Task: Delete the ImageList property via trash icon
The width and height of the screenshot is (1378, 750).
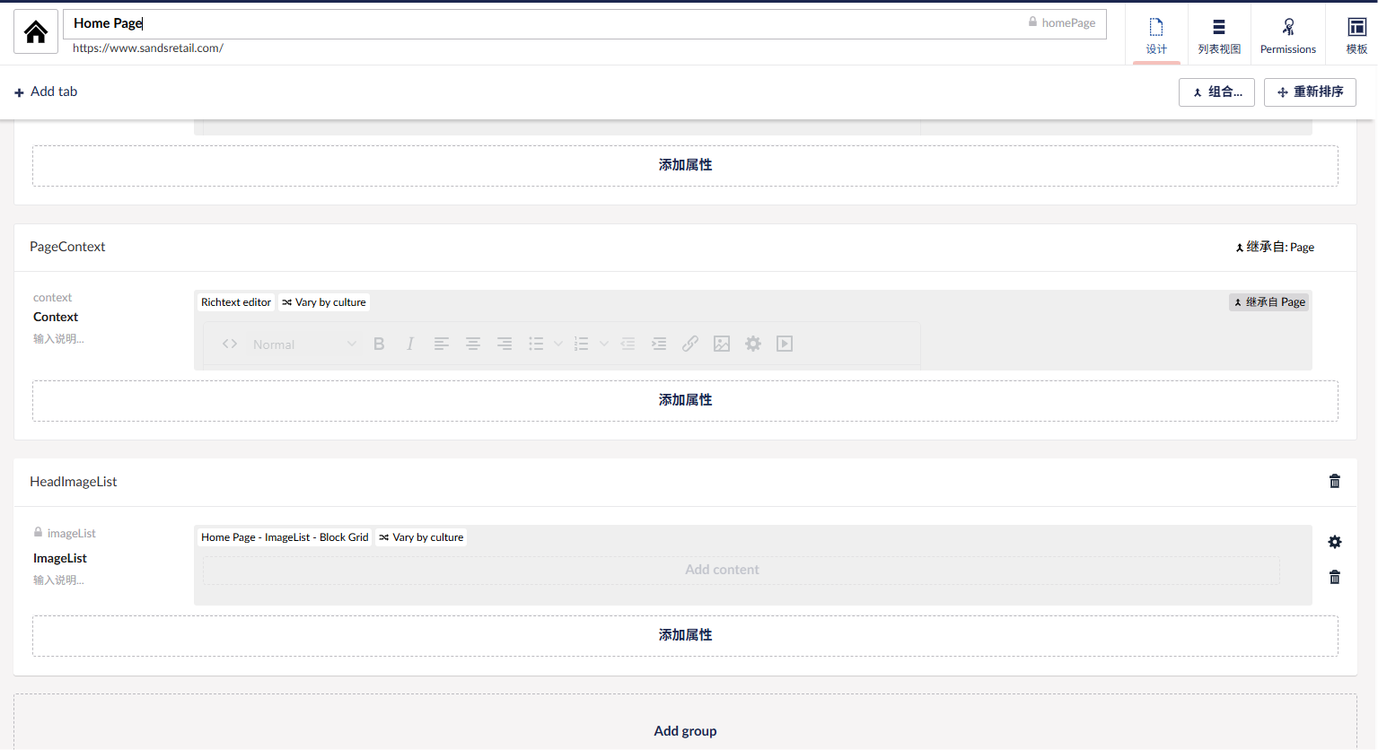Action: pos(1335,577)
